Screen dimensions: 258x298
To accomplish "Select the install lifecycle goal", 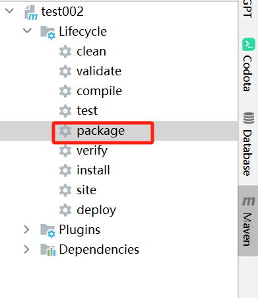I will [x=93, y=170].
